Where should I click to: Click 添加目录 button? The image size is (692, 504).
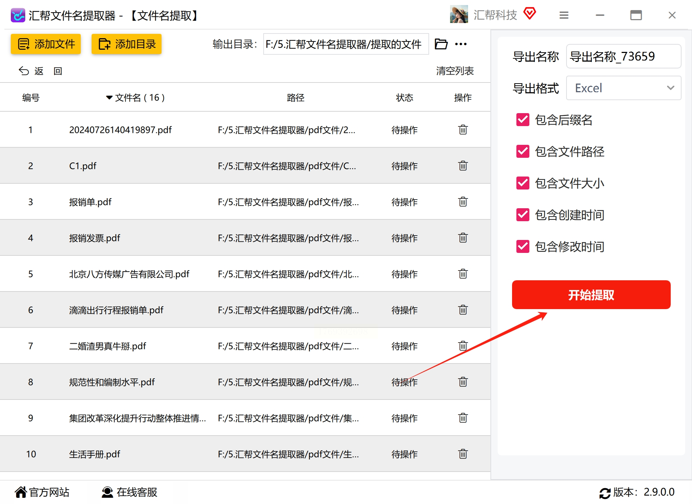[127, 44]
